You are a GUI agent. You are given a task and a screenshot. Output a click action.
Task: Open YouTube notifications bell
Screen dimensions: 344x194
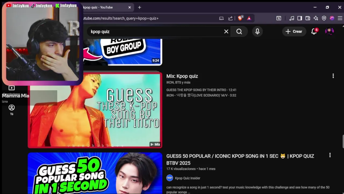(314, 32)
